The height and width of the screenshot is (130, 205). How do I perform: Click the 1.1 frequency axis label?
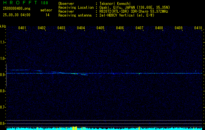click(3, 42)
